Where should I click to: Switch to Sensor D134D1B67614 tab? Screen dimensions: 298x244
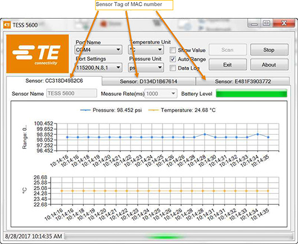pos(148,81)
